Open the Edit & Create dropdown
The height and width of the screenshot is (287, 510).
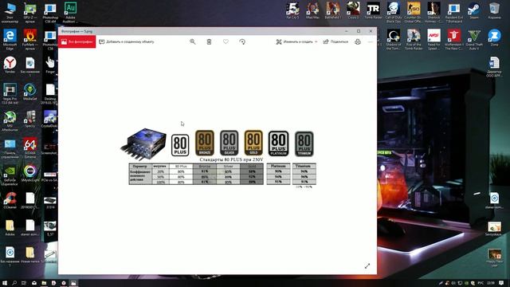tap(296, 41)
